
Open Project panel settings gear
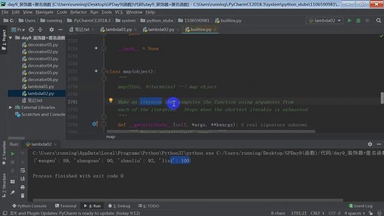click(52, 29)
